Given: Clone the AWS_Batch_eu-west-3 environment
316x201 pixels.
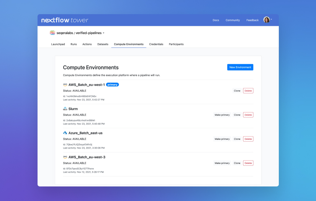Looking at the screenshot, I should pyautogui.click(x=237, y=163).
